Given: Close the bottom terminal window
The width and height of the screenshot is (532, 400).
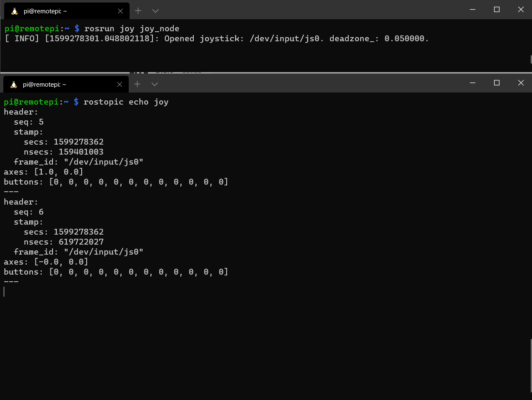Looking at the screenshot, I should click(521, 83).
